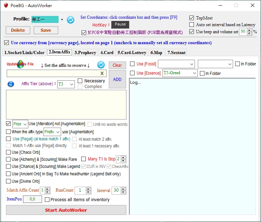The height and width of the screenshot is (222, 261).
Task: Open the Profile dropdown
Action: pos(62,19)
